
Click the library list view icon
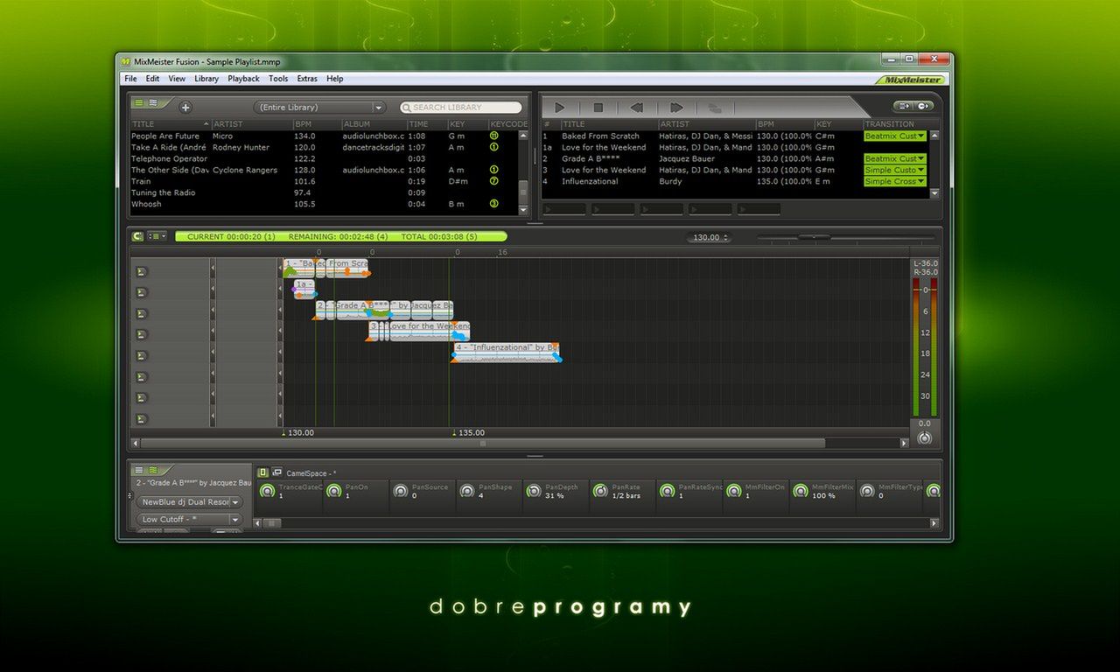[138, 103]
